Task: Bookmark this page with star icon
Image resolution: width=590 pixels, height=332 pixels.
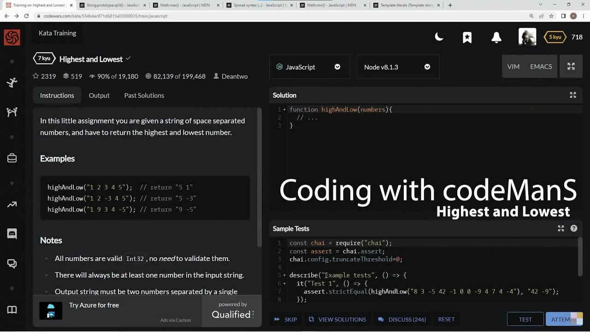Action: tap(552, 16)
